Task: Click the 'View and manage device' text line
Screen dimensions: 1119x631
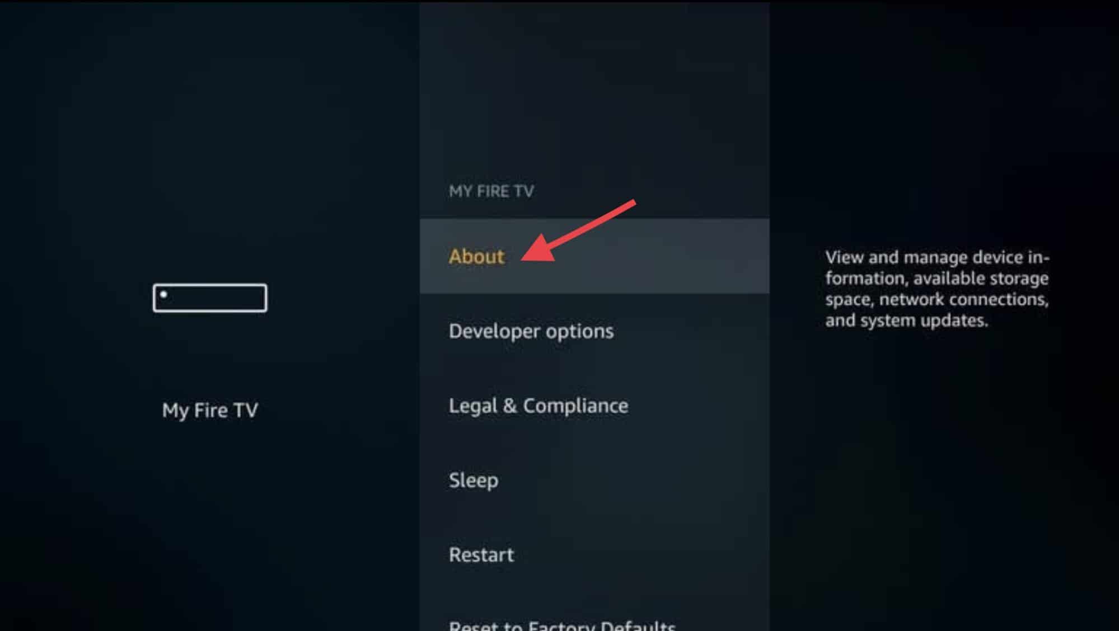Action: tap(937, 257)
